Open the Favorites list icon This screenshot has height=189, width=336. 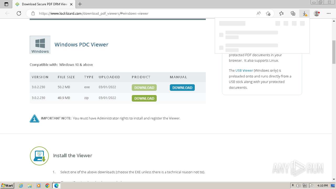click(281, 13)
